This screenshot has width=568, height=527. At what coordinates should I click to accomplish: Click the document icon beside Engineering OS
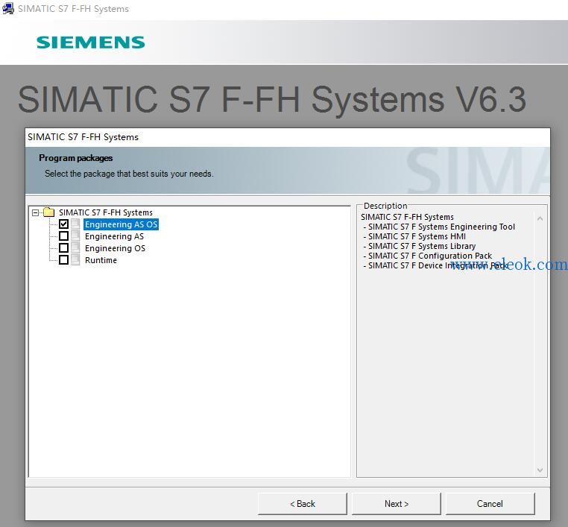[x=75, y=248]
